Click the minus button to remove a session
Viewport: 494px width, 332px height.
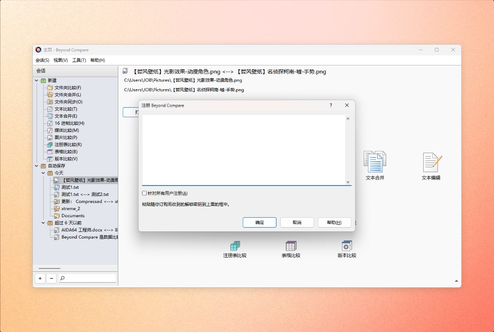tap(51, 278)
